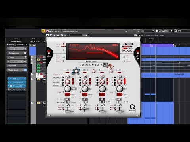Click the track preset icon beside add track
The width and height of the screenshot is (190, 142).
click(x=34, y=45)
